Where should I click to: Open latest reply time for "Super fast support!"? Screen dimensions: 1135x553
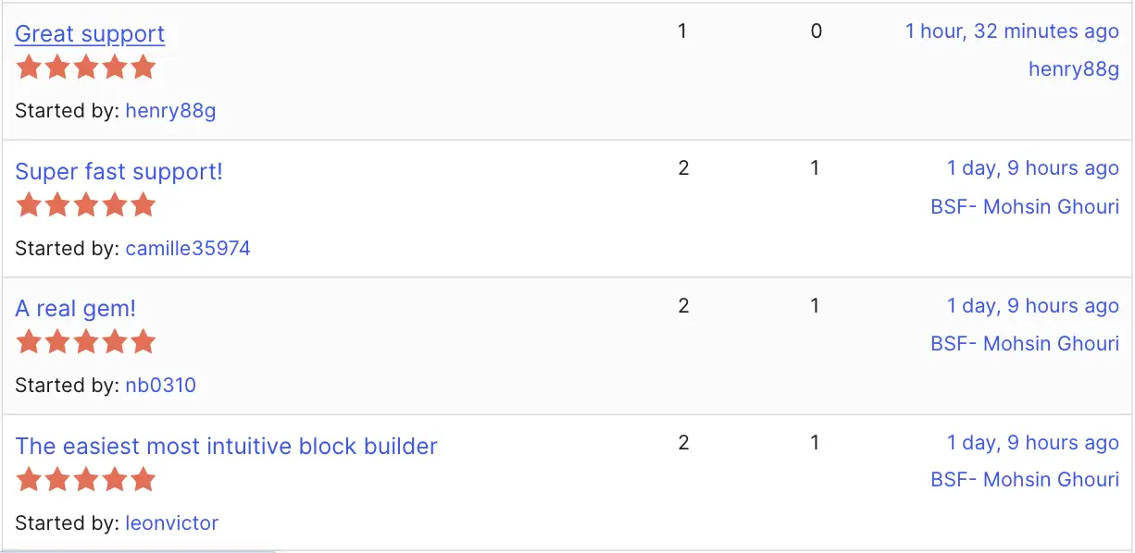[1032, 168]
